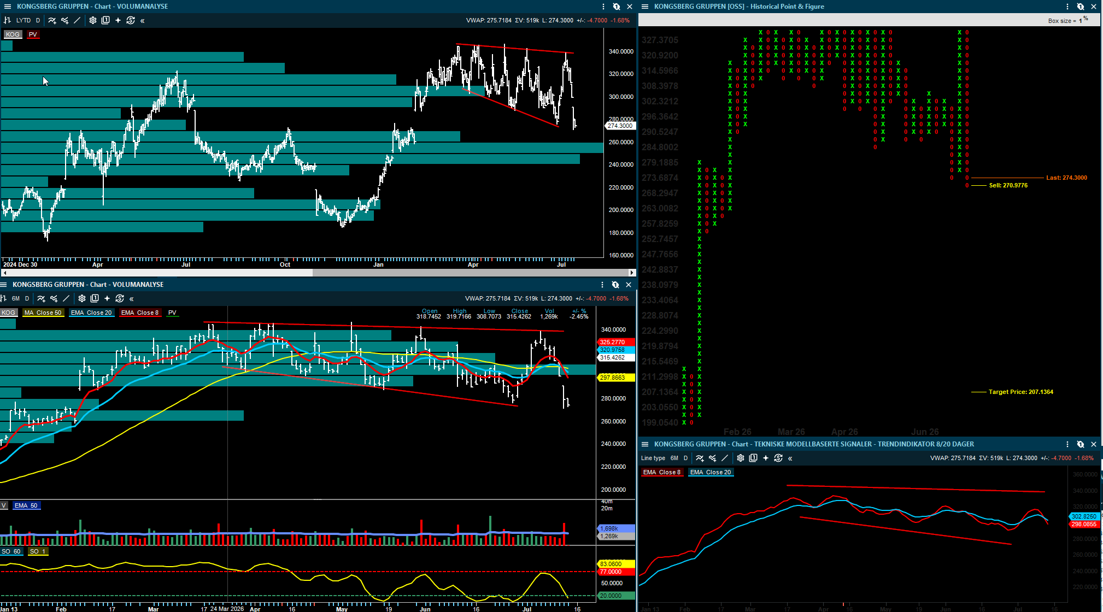Toggle KOG series label in middle chart
The image size is (1103, 612).
(x=8, y=313)
